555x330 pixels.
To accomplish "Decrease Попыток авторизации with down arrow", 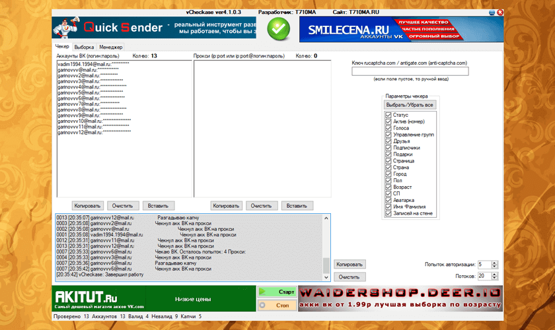I will 495,267.
